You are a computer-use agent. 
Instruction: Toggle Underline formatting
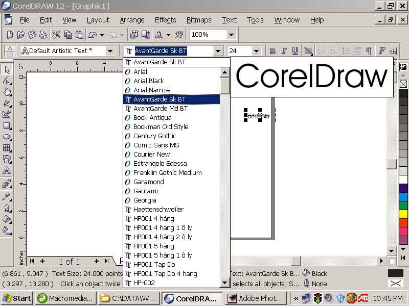(296, 51)
